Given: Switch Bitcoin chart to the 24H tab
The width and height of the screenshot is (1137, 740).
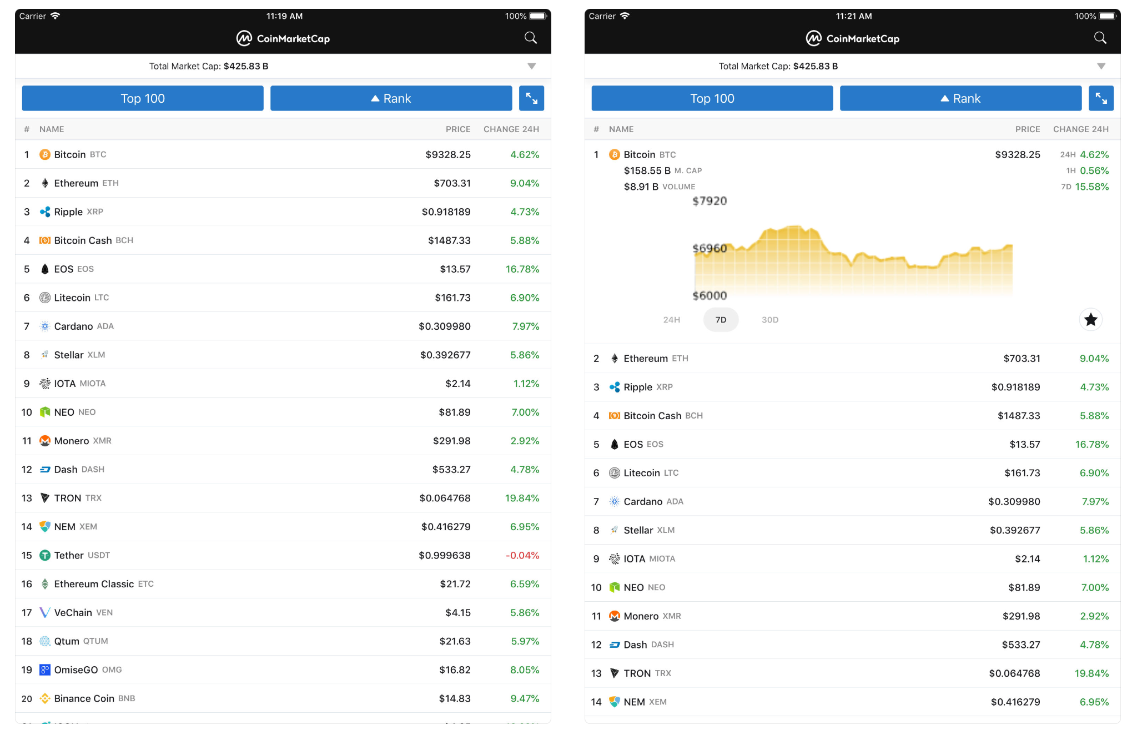Looking at the screenshot, I should [x=672, y=320].
